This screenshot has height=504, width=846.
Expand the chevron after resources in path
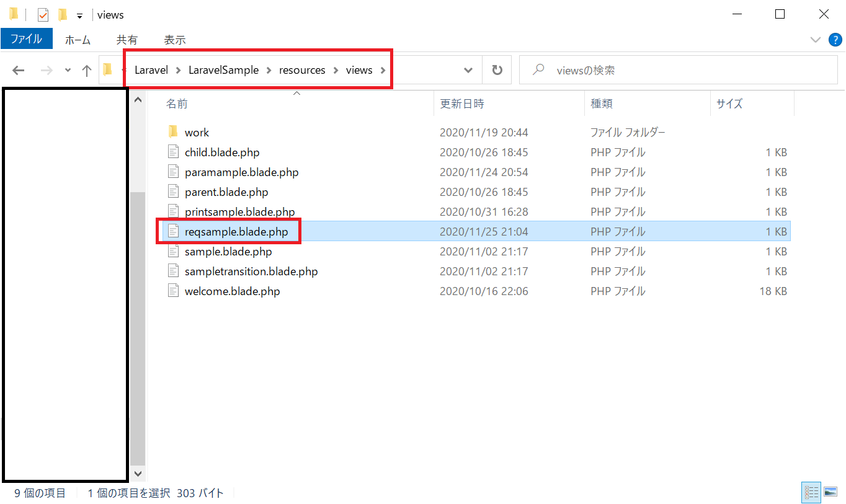336,70
